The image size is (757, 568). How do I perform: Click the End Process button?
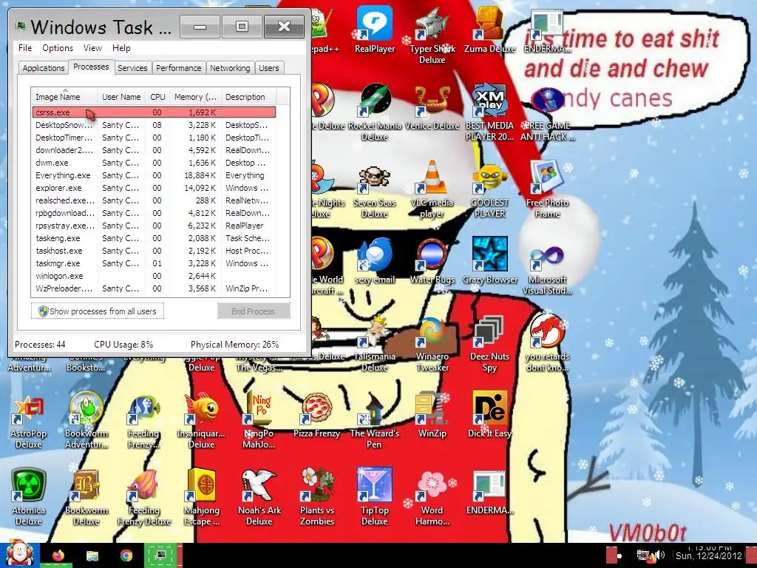[253, 311]
